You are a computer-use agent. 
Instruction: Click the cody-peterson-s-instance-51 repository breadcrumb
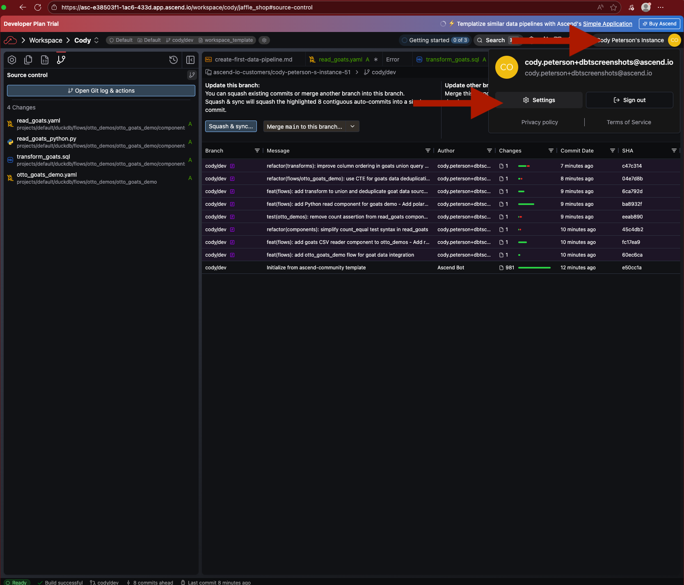[278, 72]
